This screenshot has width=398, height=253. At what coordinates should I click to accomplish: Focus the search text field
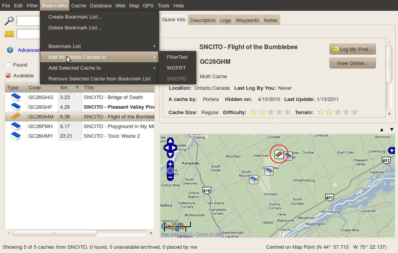[x=28, y=21]
